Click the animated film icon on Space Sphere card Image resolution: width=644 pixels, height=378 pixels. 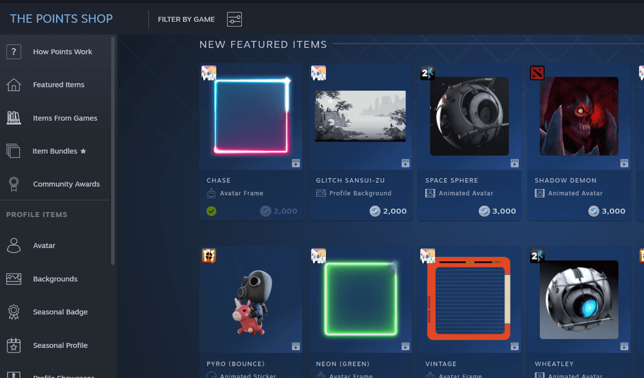tap(514, 163)
